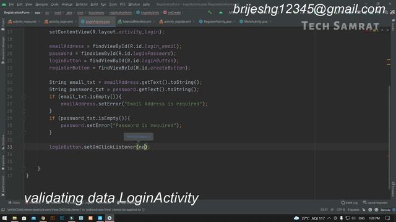This screenshot has width=396, height=222.
Task: Click the Android Studio taskbar icon
Action: click(110, 218)
